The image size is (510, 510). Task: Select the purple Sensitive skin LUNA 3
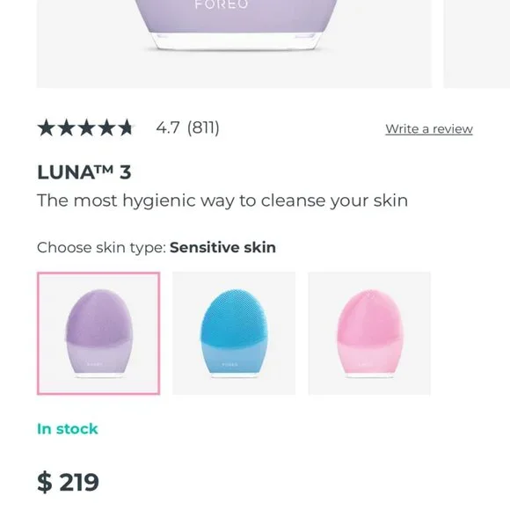98,333
